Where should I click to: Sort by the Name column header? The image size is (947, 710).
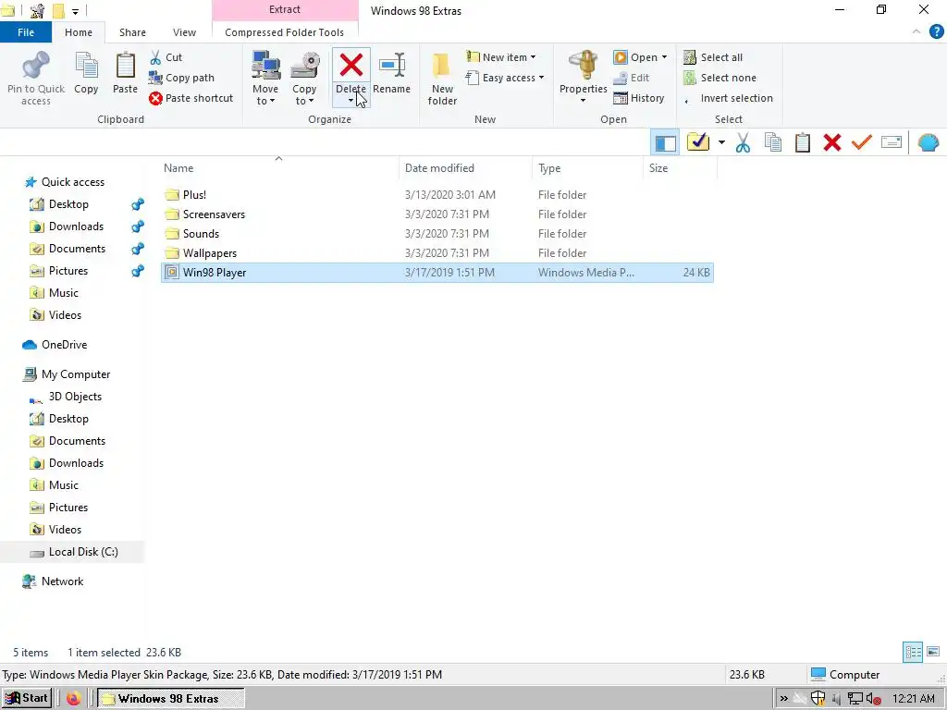pos(278,168)
